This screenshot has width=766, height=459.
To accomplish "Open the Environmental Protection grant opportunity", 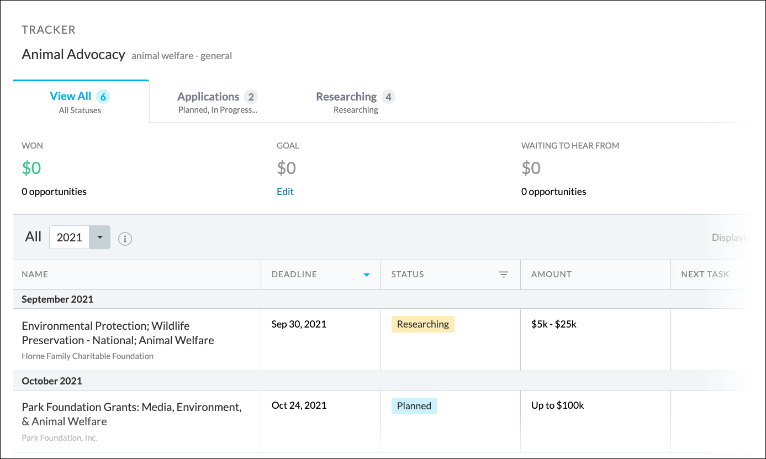I will (118, 333).
